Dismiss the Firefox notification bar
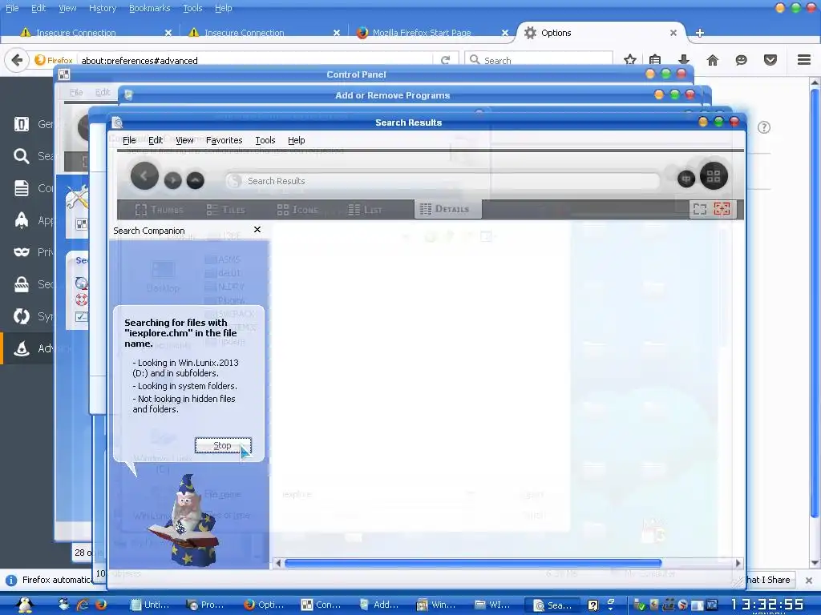This screenshot has height=615, width=821. click(808, 580)
